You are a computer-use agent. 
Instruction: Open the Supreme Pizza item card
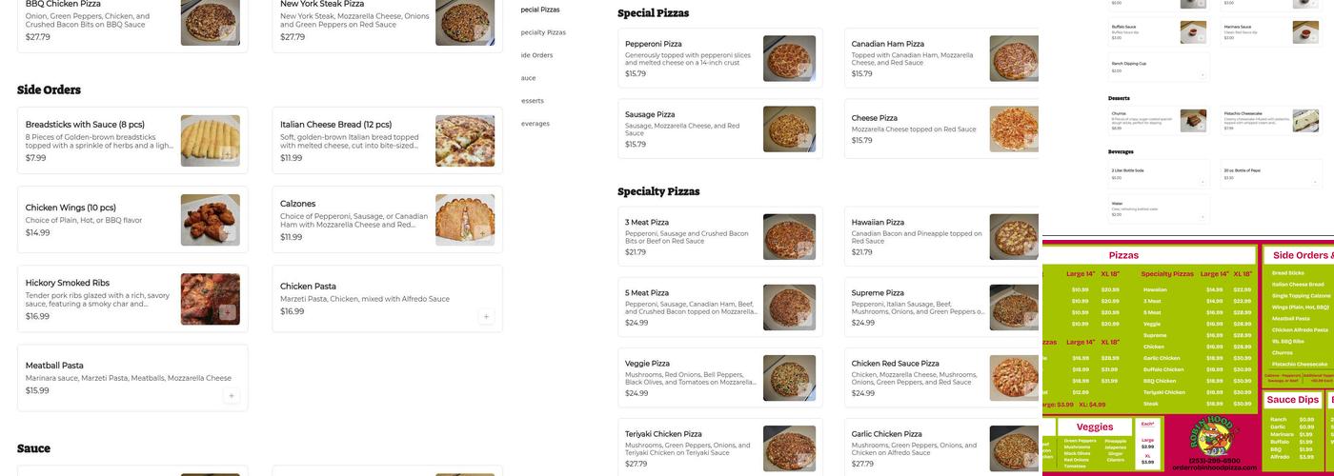pyautogui.click(x=942, y=307)
